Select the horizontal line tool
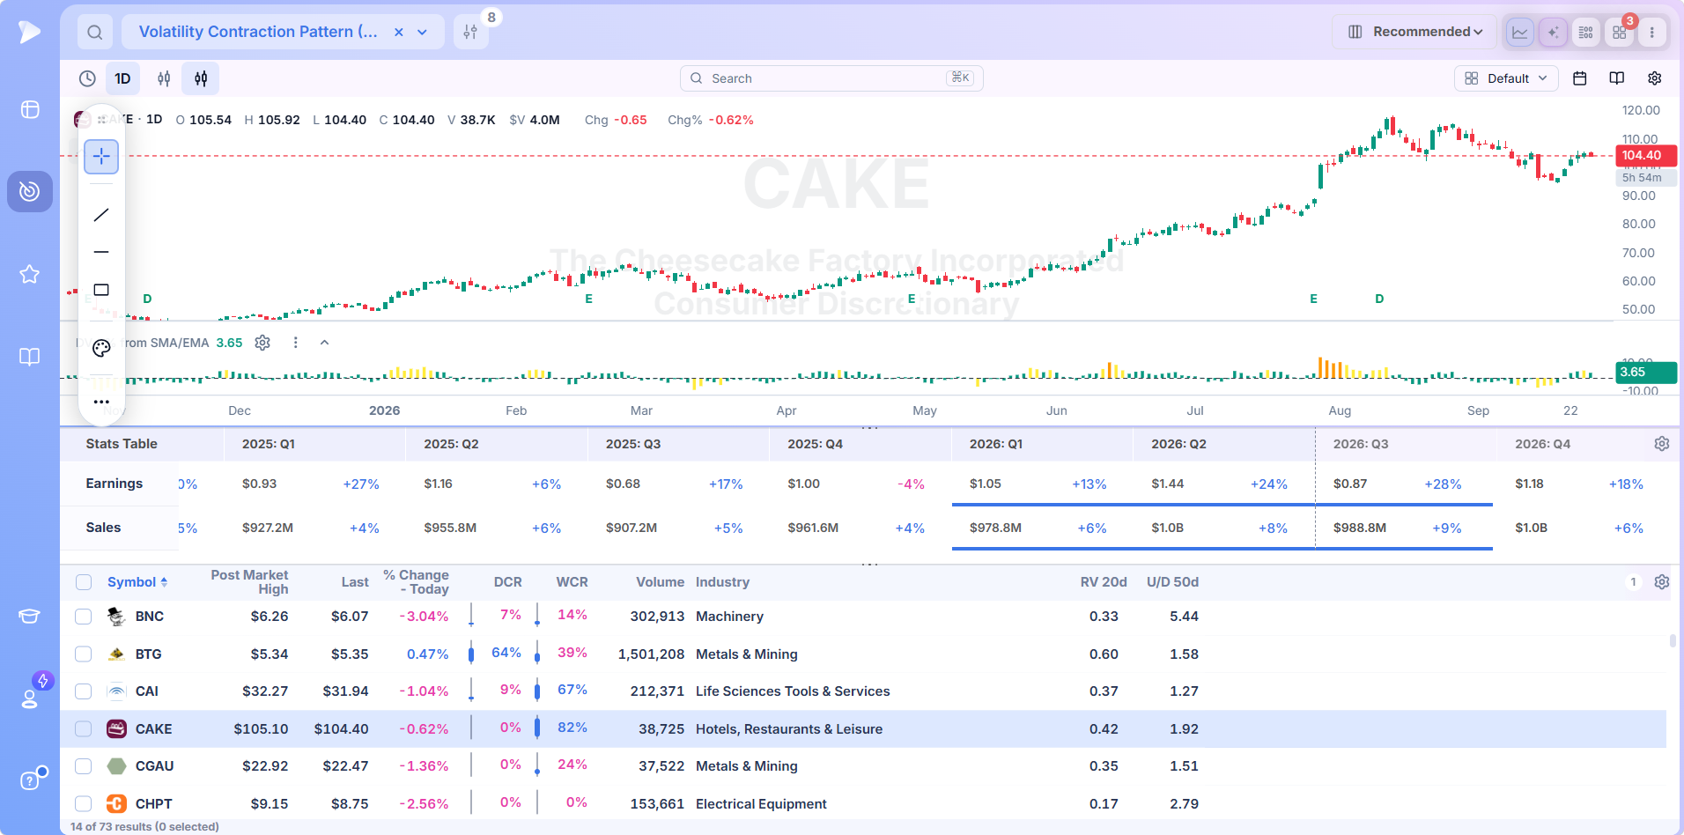The image size is (1684, 835). 101,252
